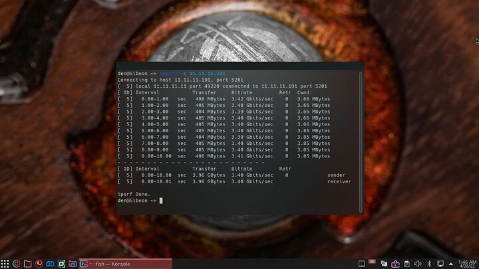479x269 pixels.
Task: Open the screenshot capture tool icon
Action: tap(62, 264)
